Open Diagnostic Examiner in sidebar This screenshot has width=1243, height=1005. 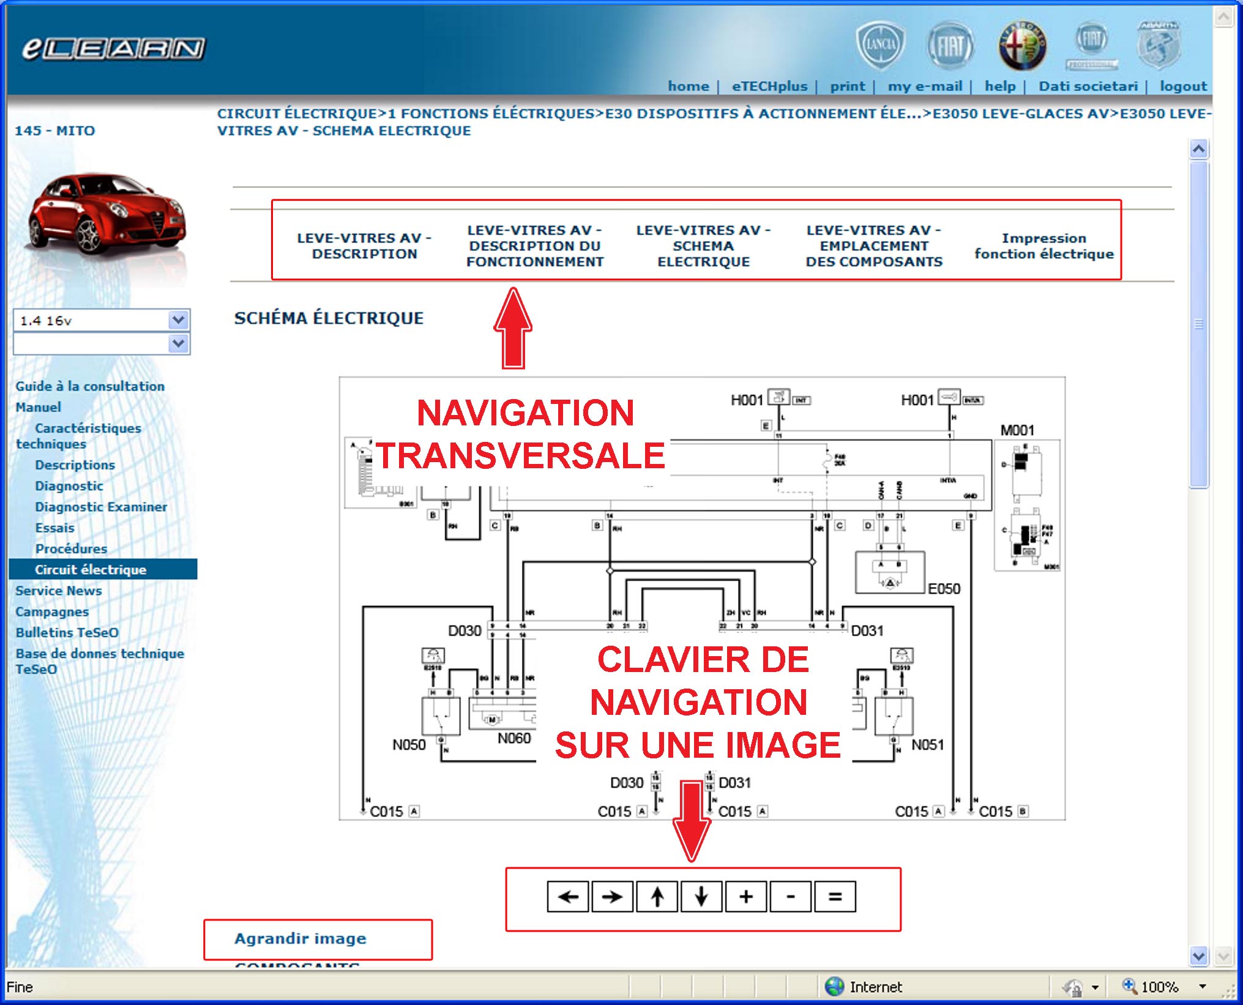pyautogui.click(x=101, y=507)
